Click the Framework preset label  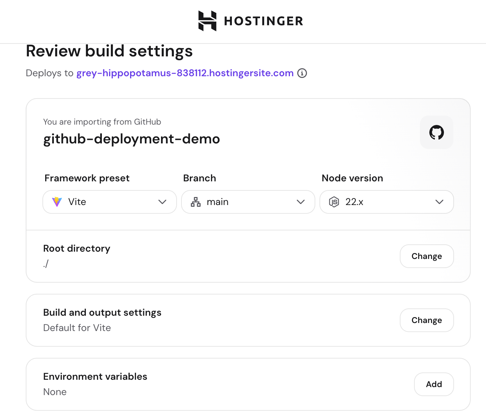(x=87, y=178)
